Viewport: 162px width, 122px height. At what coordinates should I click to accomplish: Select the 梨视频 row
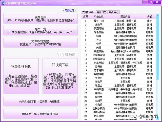118,97
